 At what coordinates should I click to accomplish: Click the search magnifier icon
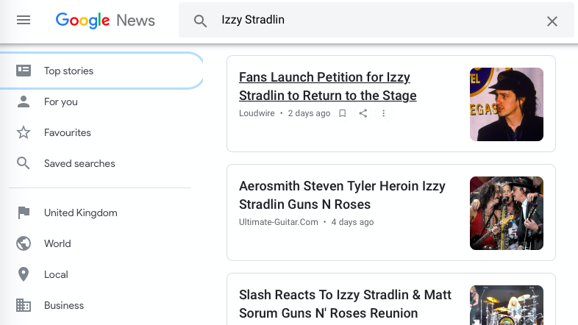[200, 21]
